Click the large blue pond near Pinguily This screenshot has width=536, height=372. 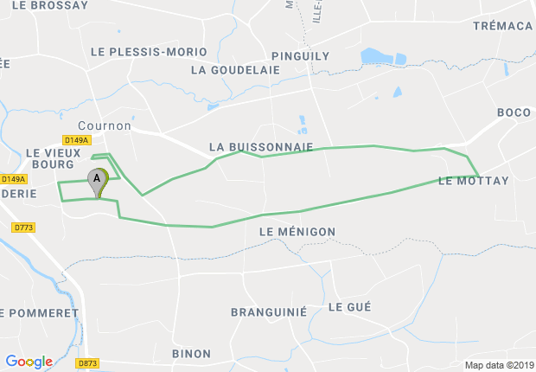[x=376, y=56]
